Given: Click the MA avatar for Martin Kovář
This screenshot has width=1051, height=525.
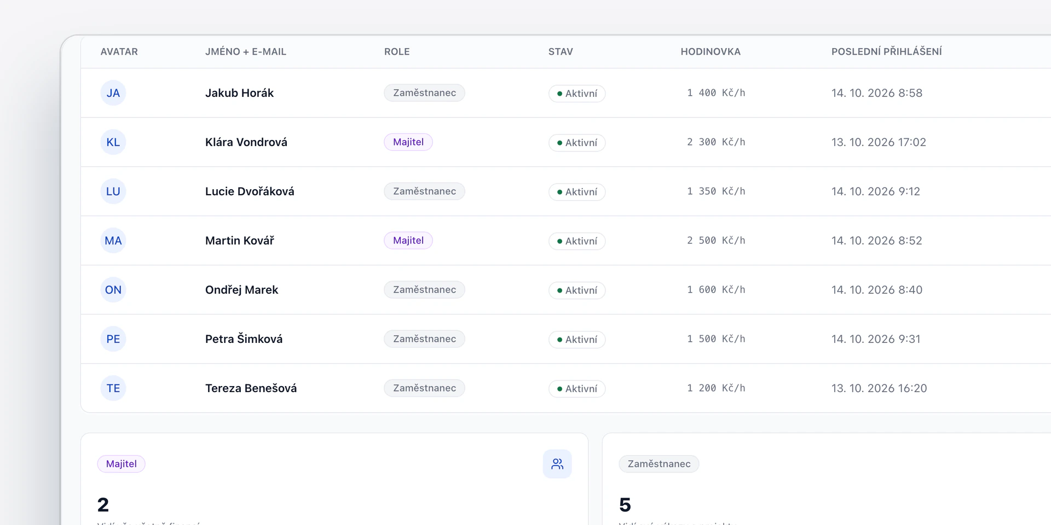Looking at the screenshot, I should [x=113, y=241].
